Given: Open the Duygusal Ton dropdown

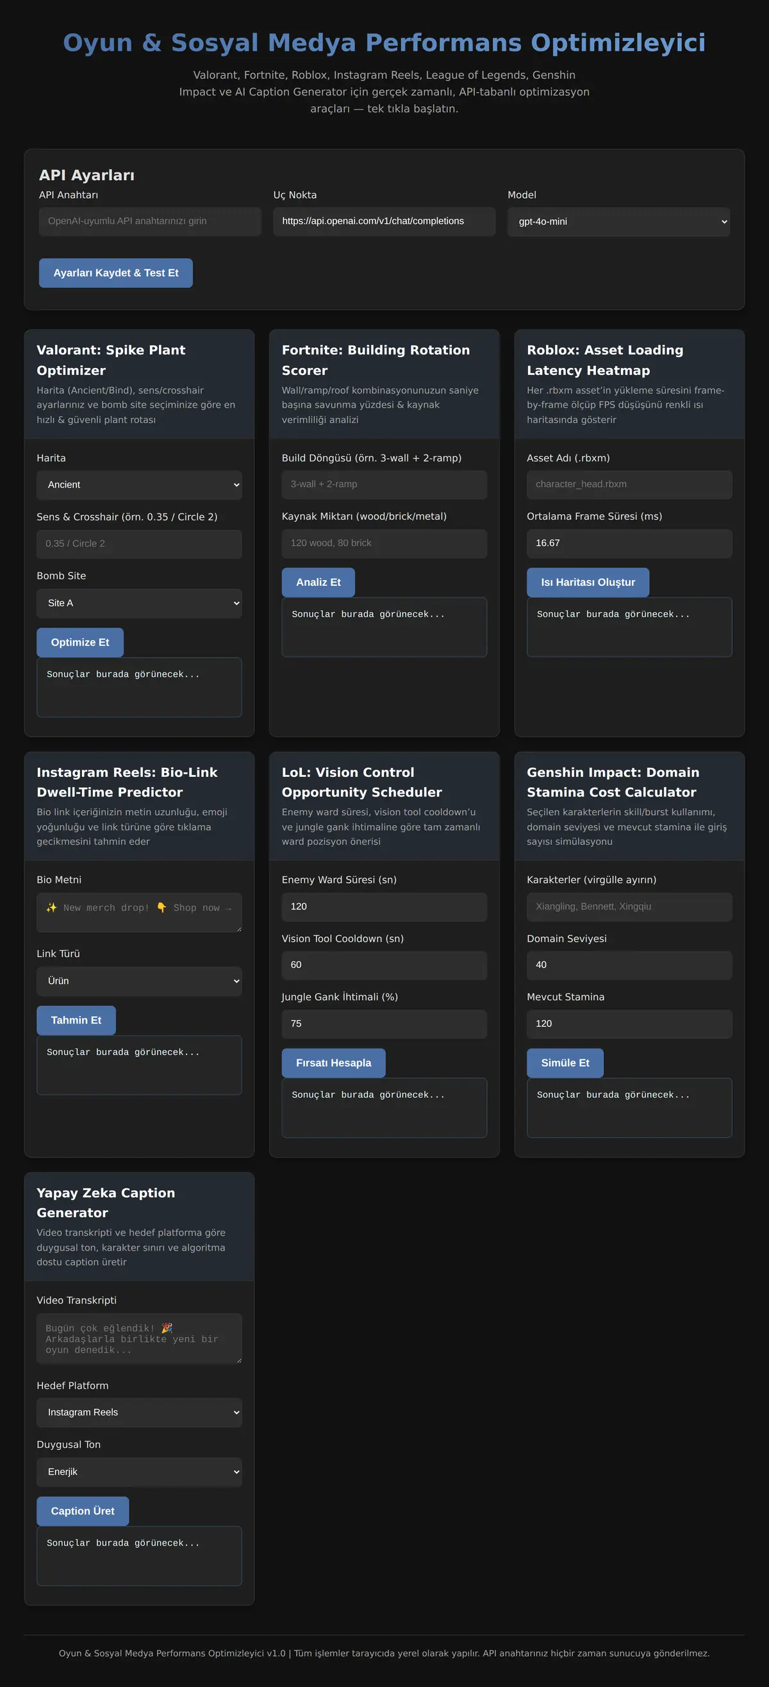Looking at the screenshot, I should click(139, 1472).
